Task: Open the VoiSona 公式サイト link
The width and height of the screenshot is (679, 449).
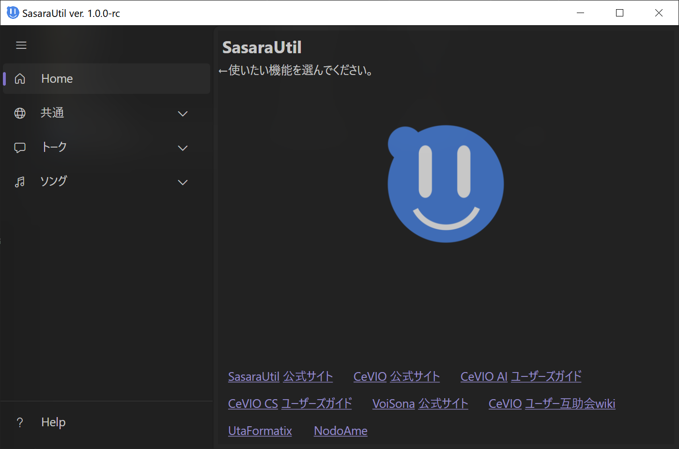Action: (x=420, y=404)
